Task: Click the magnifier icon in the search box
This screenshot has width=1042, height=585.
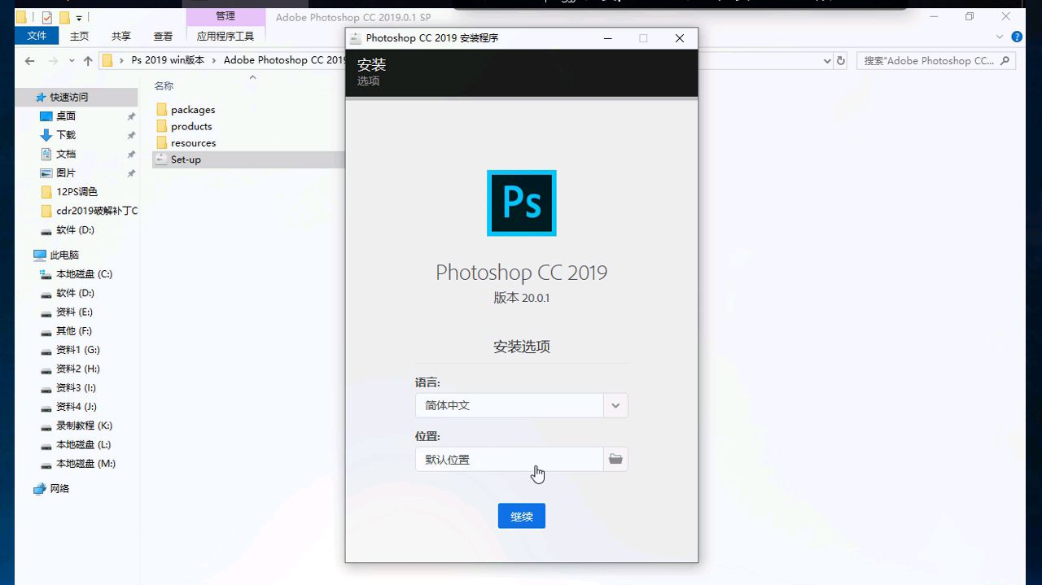Action: point(1005,61)
